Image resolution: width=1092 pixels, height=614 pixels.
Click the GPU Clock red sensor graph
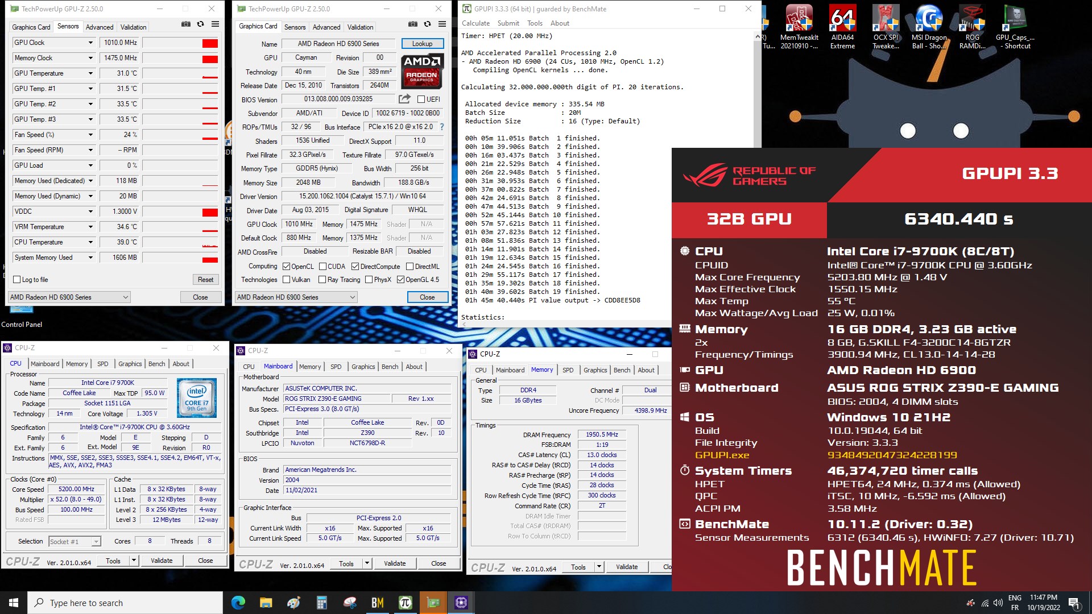180,43
